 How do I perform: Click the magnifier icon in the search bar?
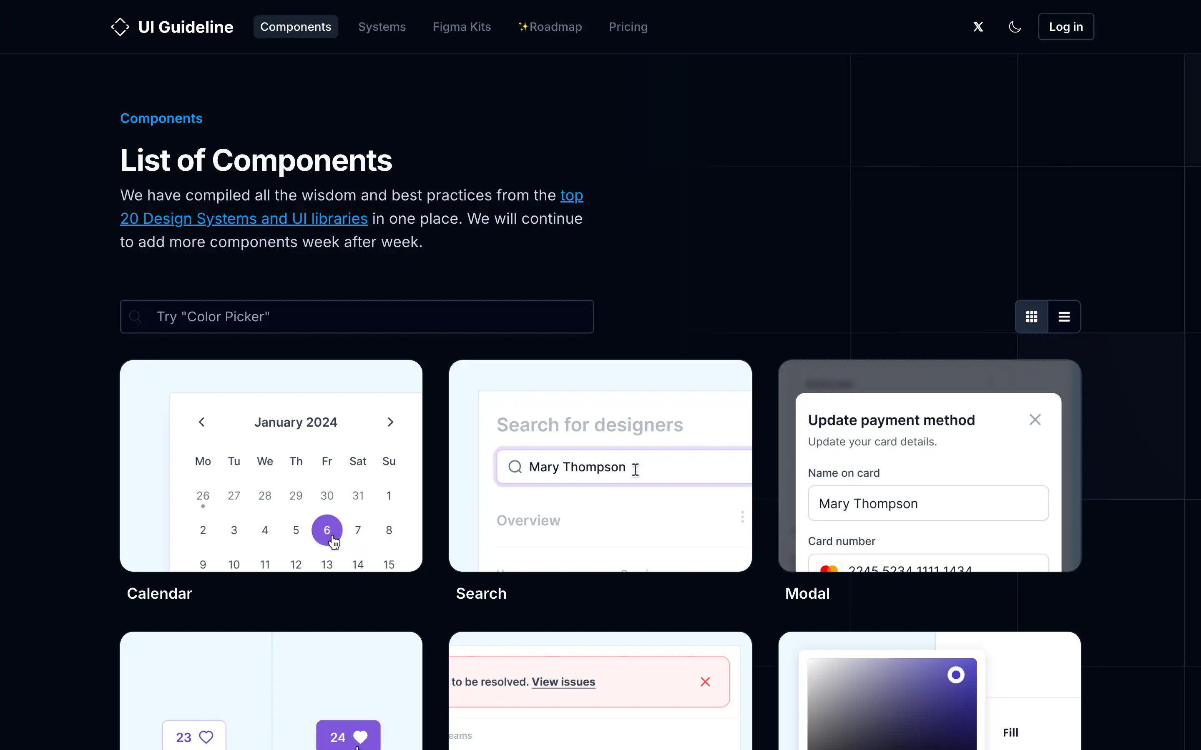[136, 317]
